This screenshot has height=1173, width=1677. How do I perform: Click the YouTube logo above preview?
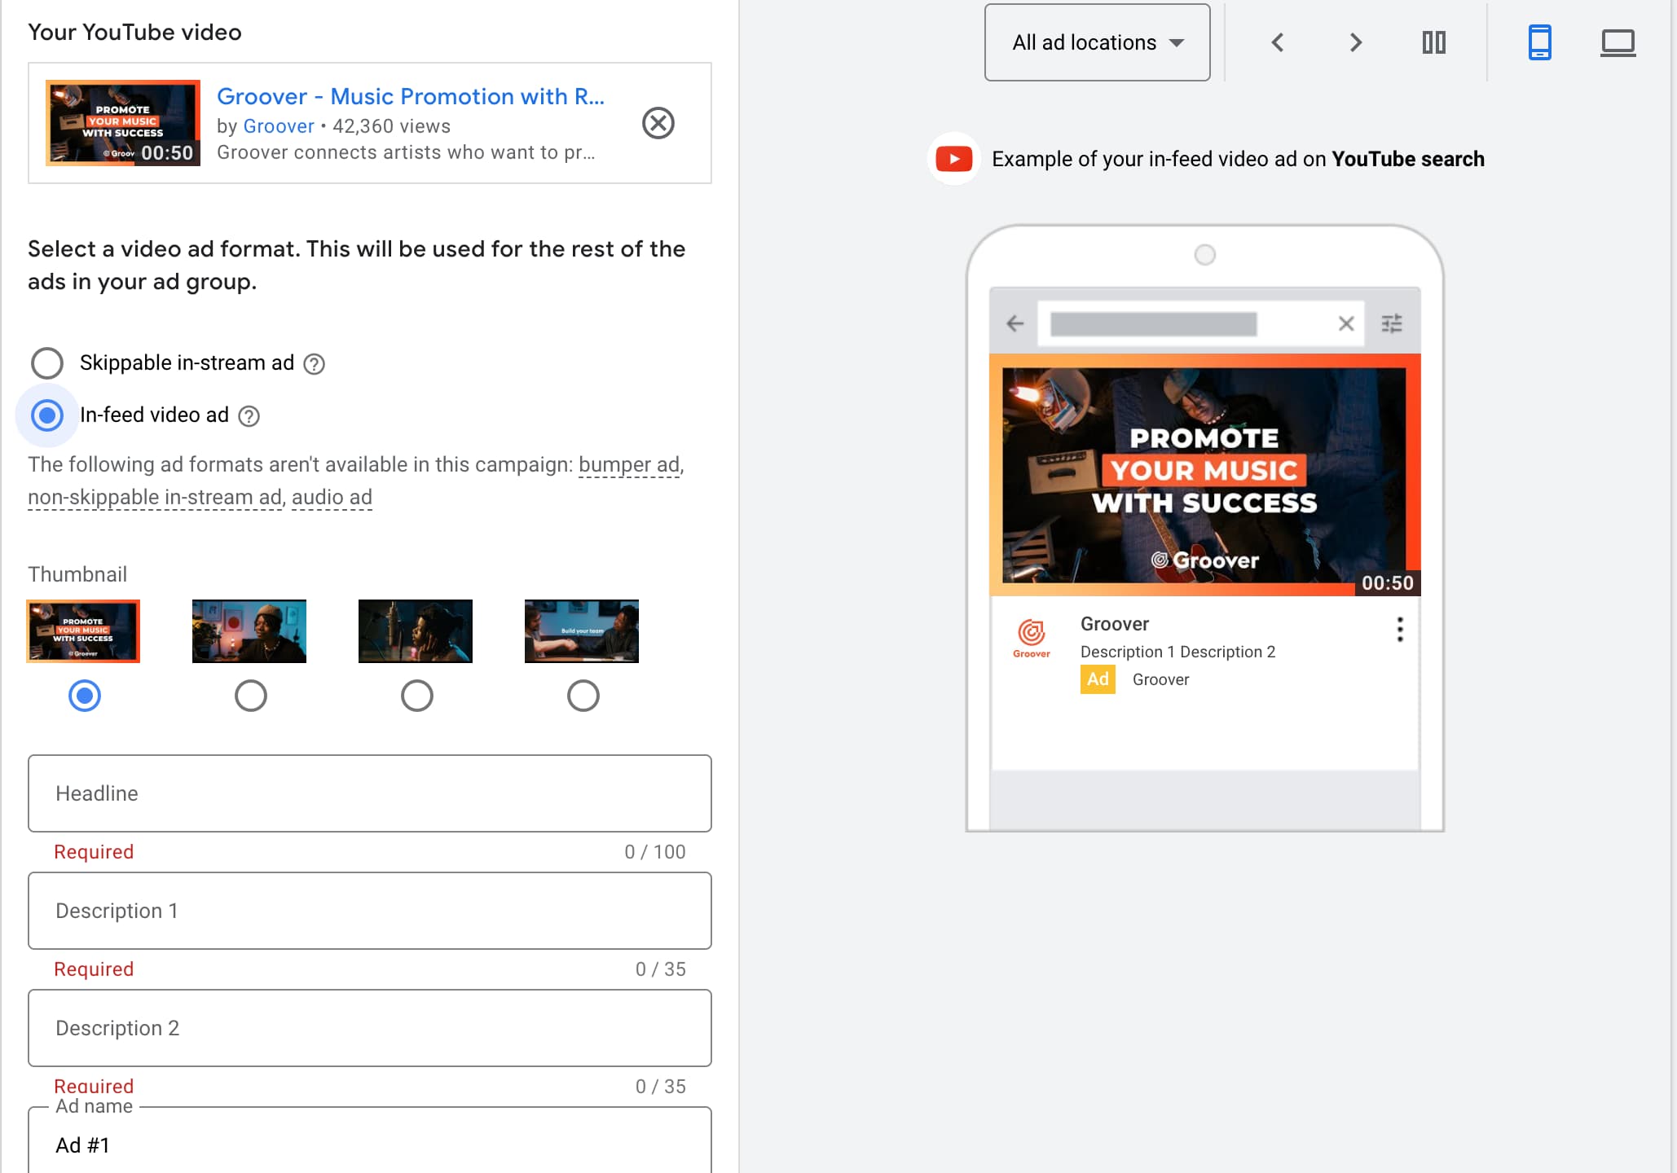pyautogui.click(x=954, y=159)
